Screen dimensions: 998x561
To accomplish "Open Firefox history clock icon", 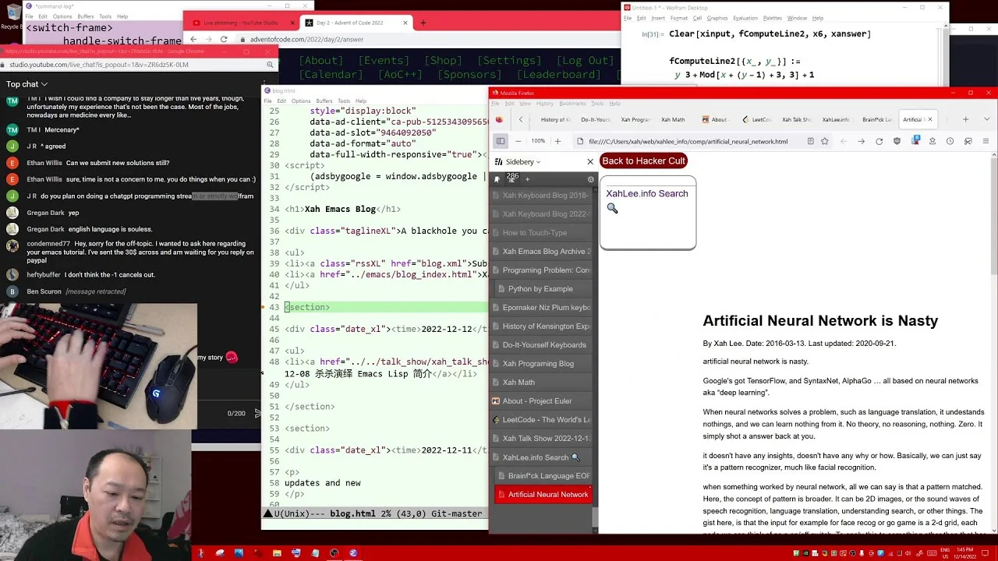I will pyautogui.click(x=950, y=141).
